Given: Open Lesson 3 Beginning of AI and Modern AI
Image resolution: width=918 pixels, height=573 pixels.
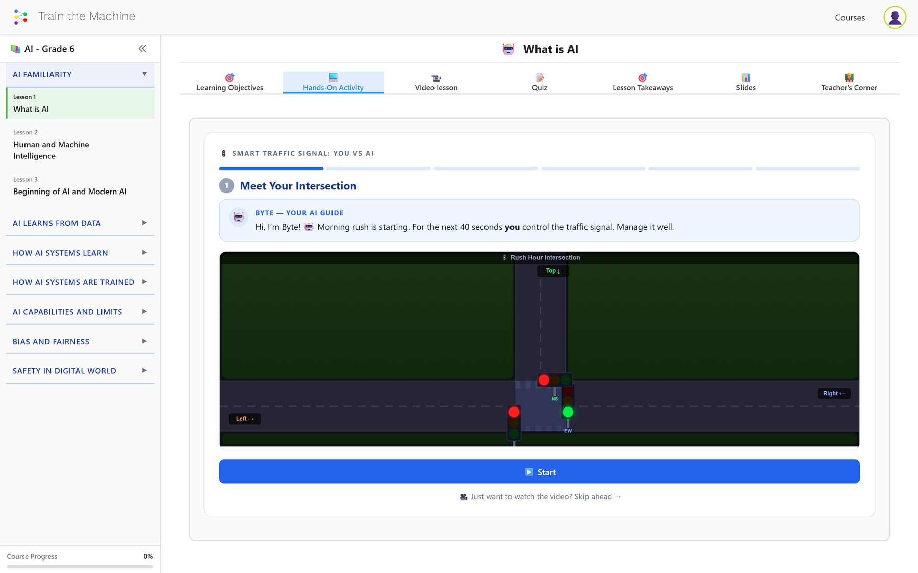Looking at the screenshot, I should tap(80, 186).
